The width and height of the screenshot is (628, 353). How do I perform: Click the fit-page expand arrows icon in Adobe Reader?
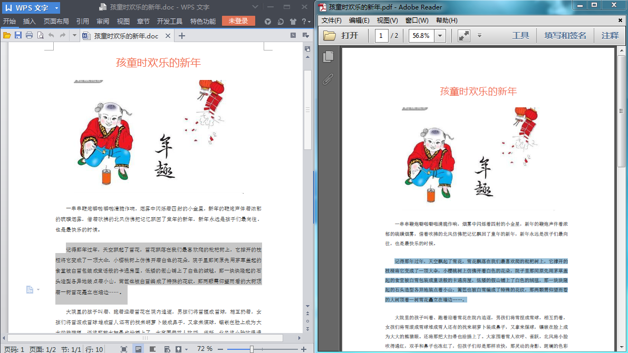(463, 36)
